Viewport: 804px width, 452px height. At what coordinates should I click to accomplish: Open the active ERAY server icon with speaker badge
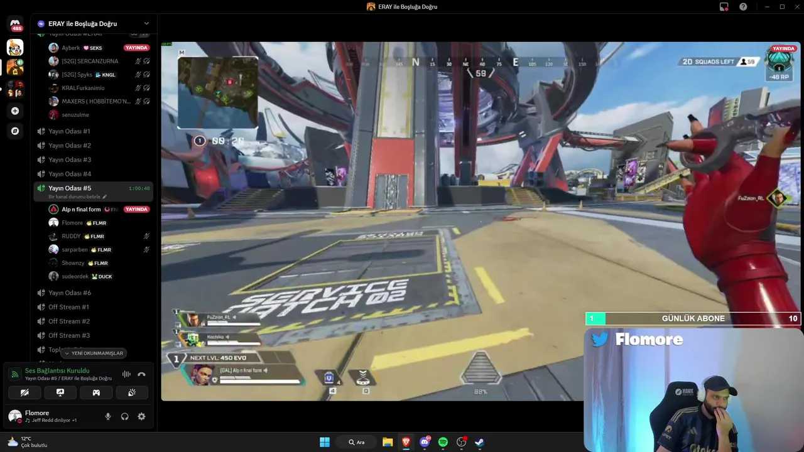(x=15, y=67)
